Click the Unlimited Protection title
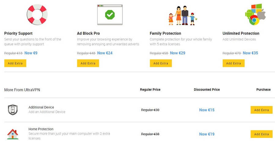 241,33
